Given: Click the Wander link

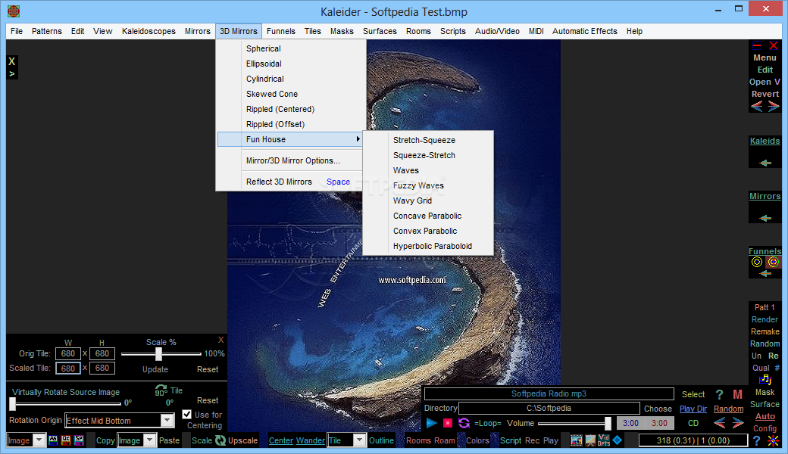Looking at the screenshot, I should (x=310, y=440).
